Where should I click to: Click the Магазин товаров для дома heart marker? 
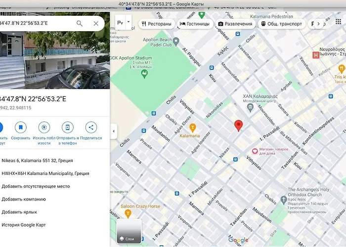coord(255,151)
